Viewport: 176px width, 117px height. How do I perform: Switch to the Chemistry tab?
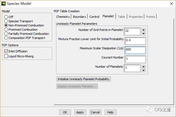pyautogui.click(x=63, y=17)
